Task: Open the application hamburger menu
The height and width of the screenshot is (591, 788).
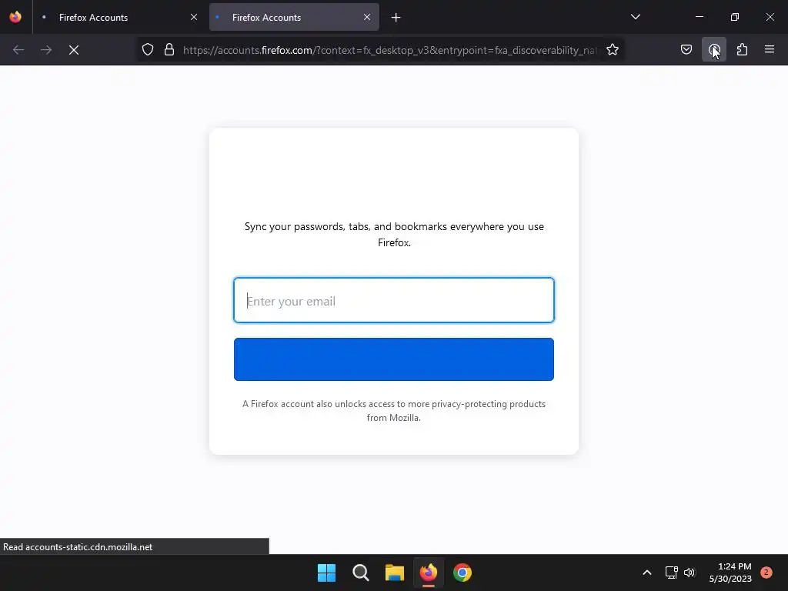Action: pos(770,50)
